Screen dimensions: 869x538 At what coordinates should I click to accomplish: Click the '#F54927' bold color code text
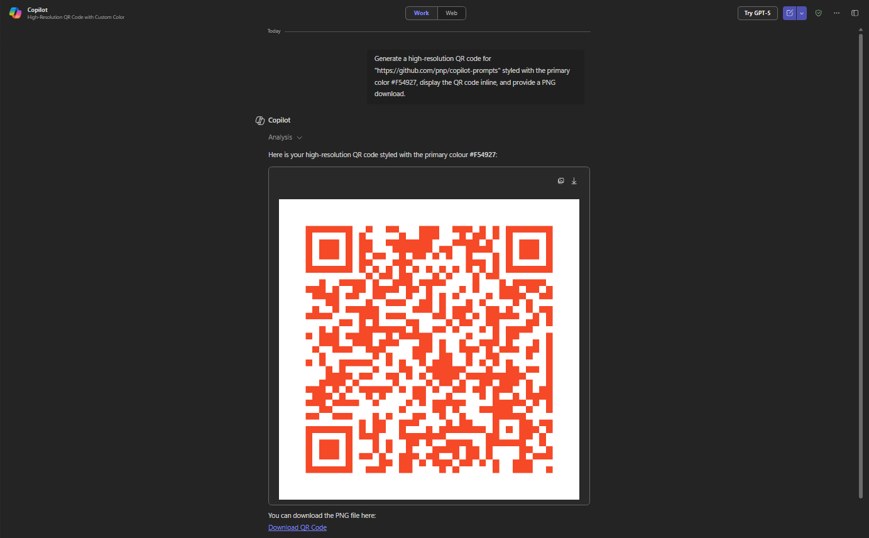[x=483, y=155]
